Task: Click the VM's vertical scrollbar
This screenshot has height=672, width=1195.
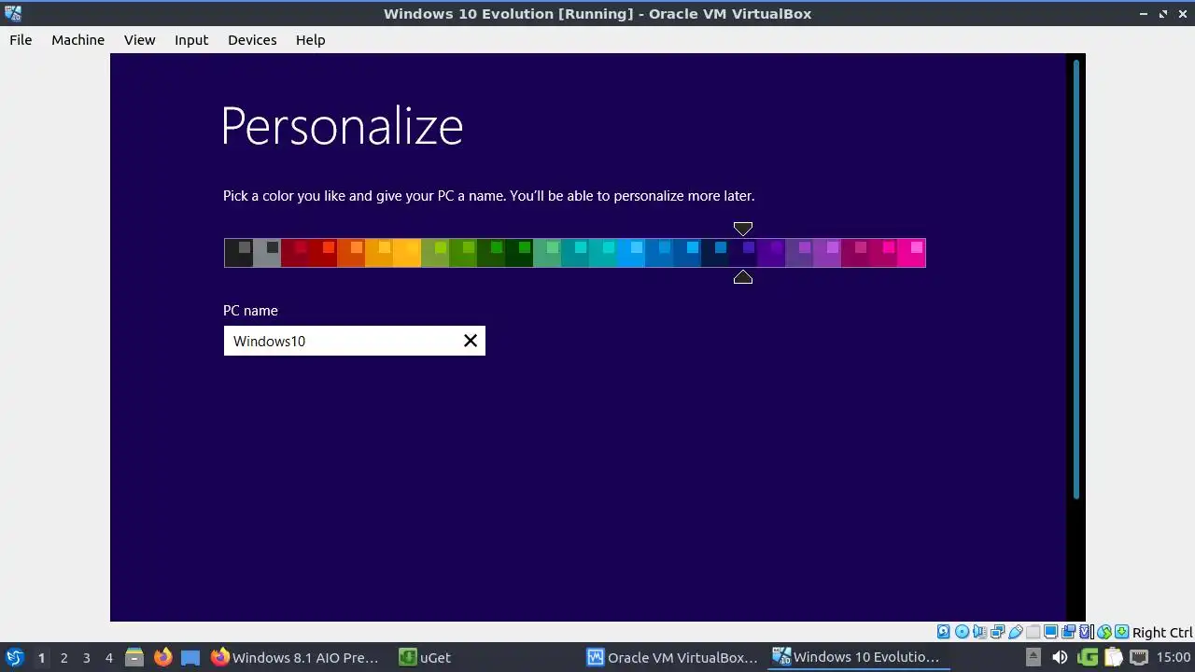Action: click(x=1076, y=278)
